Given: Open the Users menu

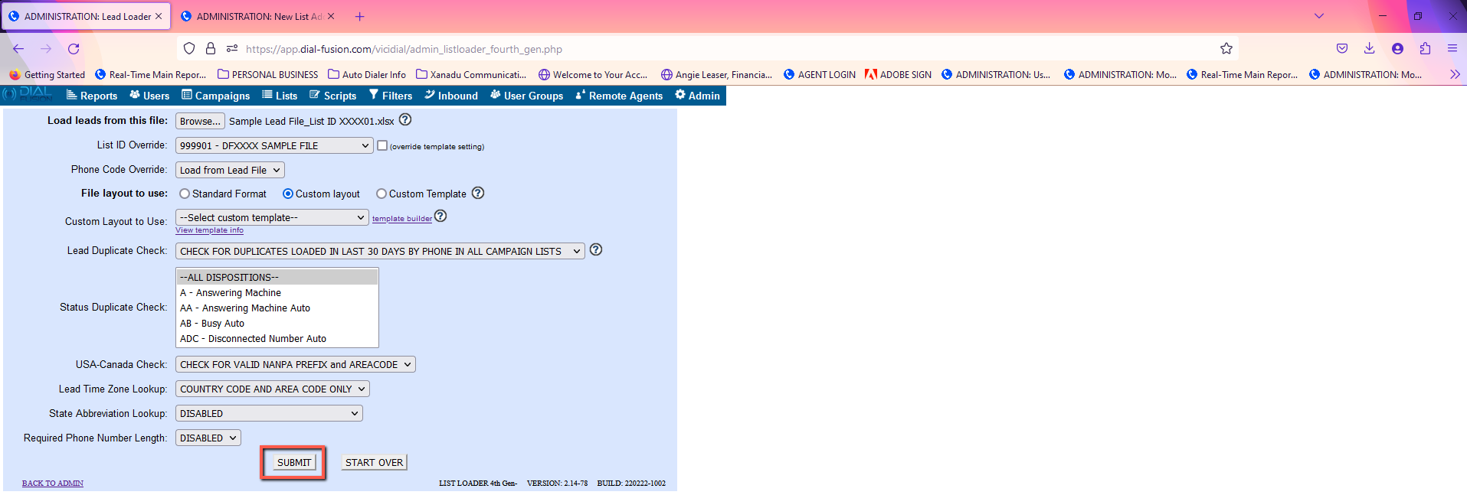Looking at the screenshot, I should tap(149, 96).
